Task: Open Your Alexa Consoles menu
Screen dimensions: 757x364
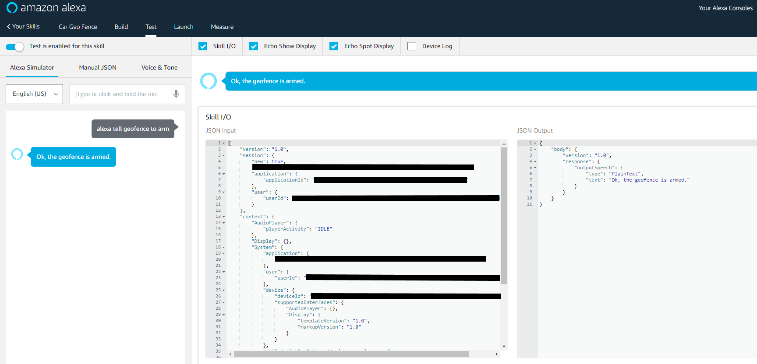Action: pos(725,8)
